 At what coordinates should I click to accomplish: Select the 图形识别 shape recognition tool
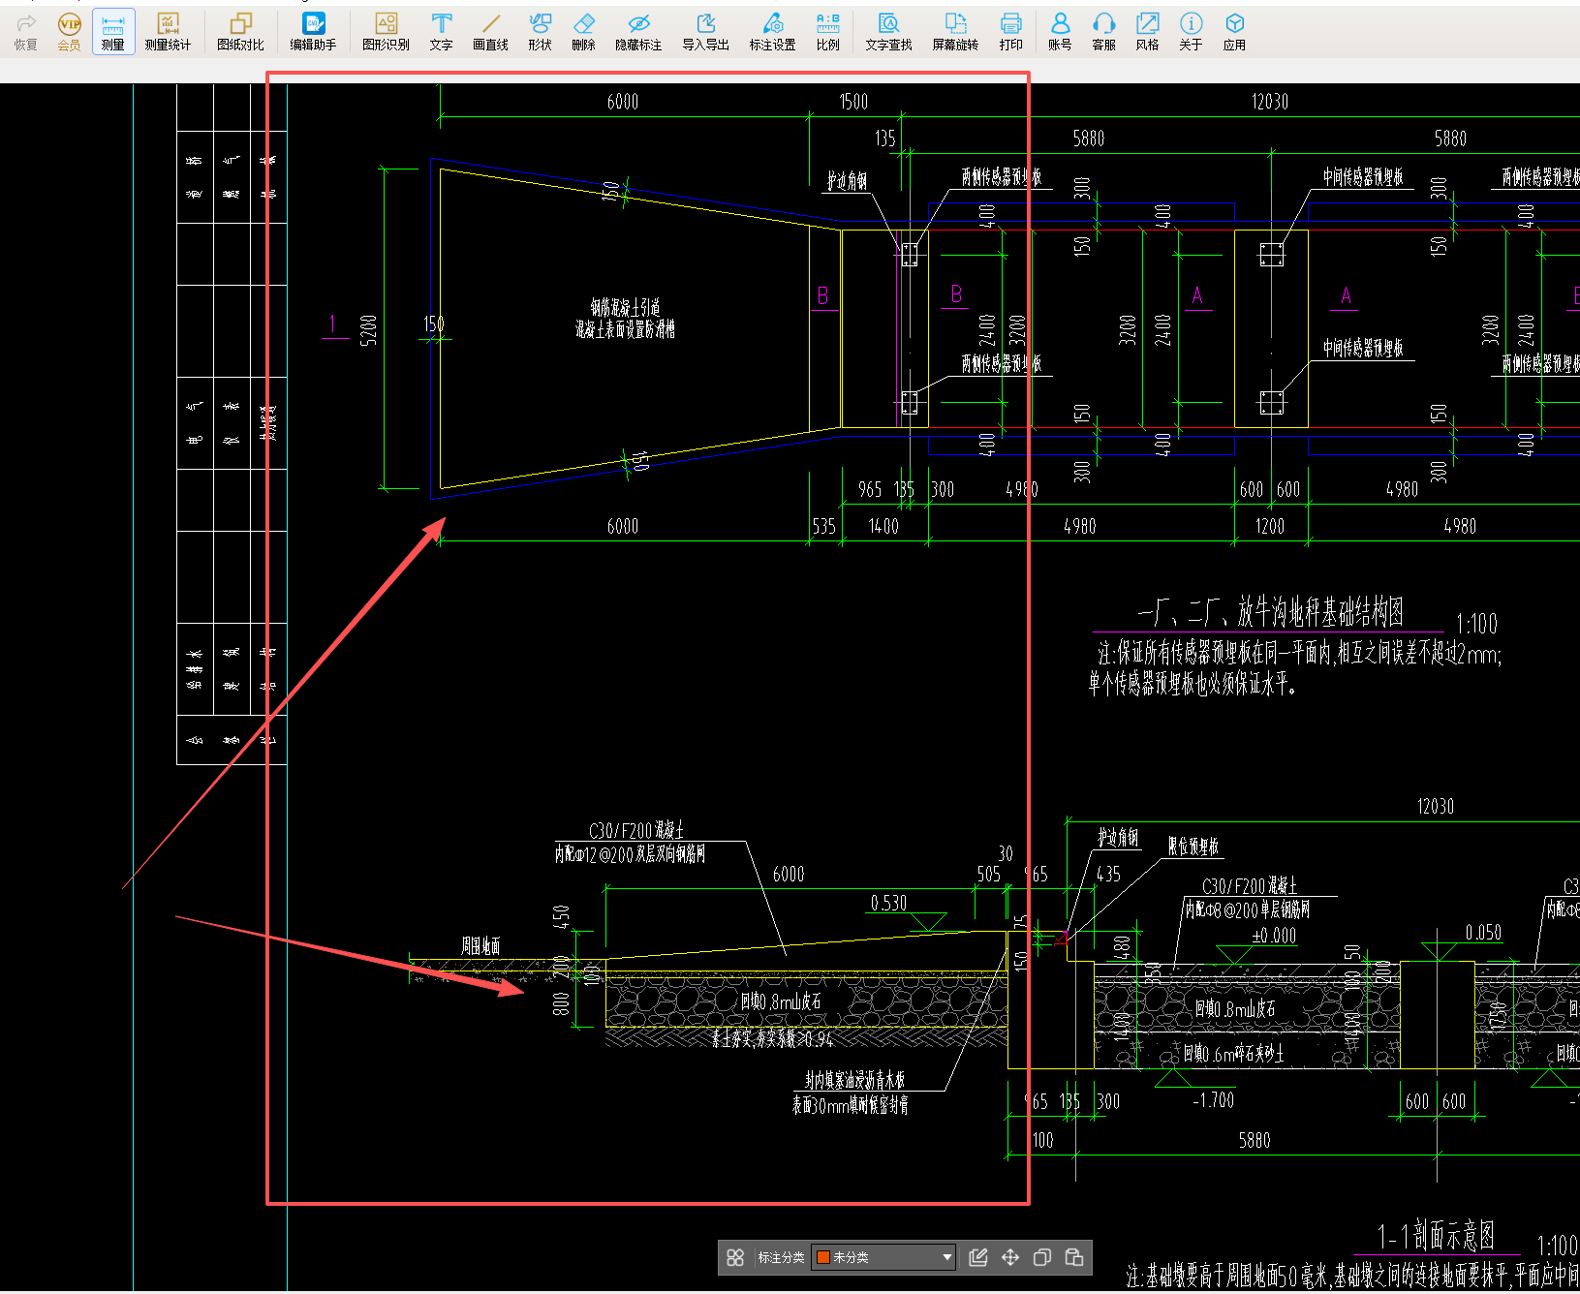(386, 31)
